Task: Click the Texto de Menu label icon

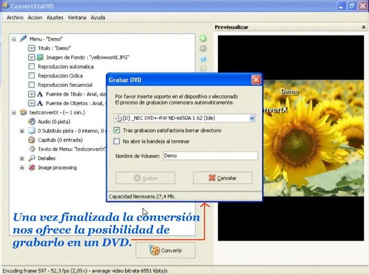Action: click(32, 149)
